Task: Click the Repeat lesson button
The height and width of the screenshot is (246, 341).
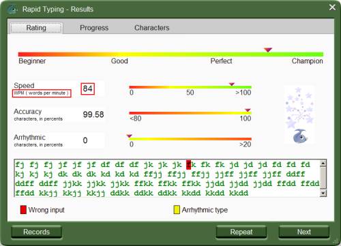Action: [x=241, y=232]
